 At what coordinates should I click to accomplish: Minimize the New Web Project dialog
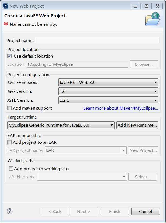coord(135,6)
